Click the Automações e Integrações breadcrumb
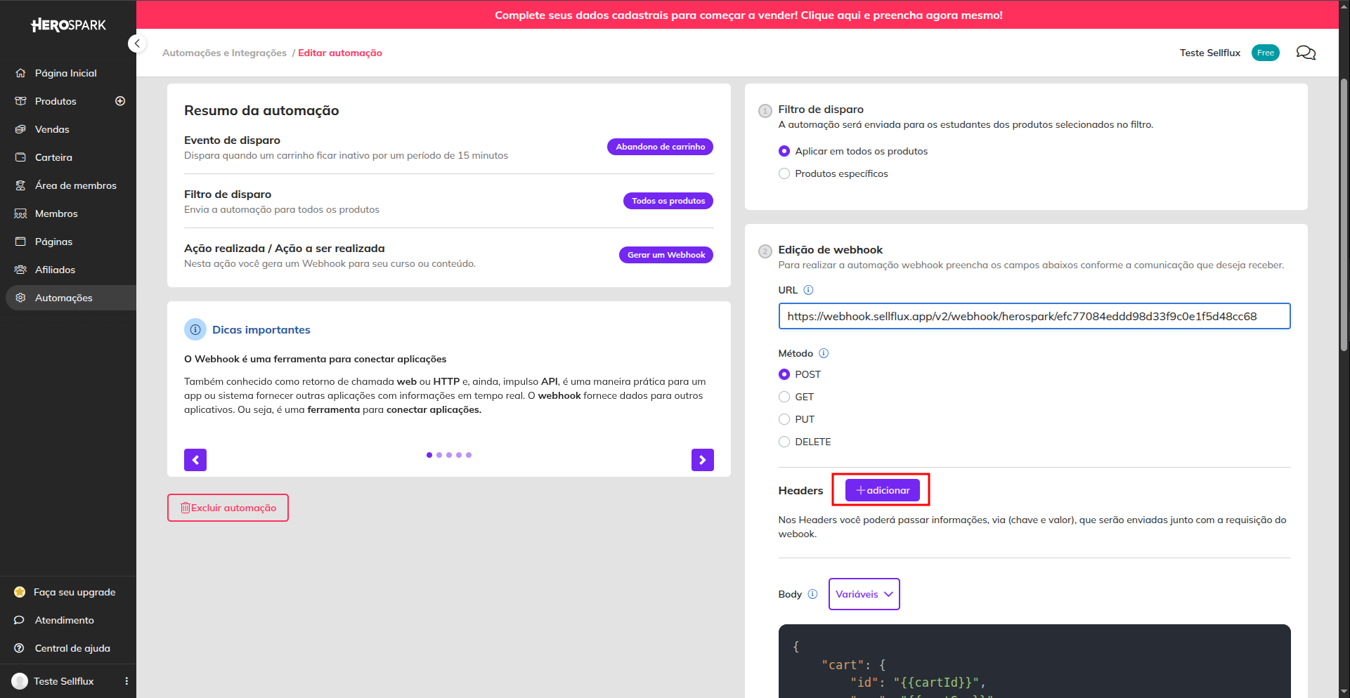This screenshot has width=1350, height=698. pyautogui.click(x=224, y=53)
